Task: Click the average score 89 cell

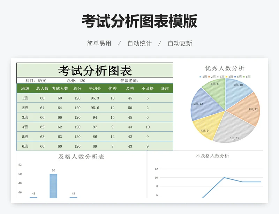Action: pyautogui.click(x=95, y=146)
